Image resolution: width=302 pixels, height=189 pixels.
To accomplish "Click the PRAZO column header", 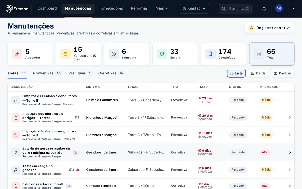I will [202, 87].
